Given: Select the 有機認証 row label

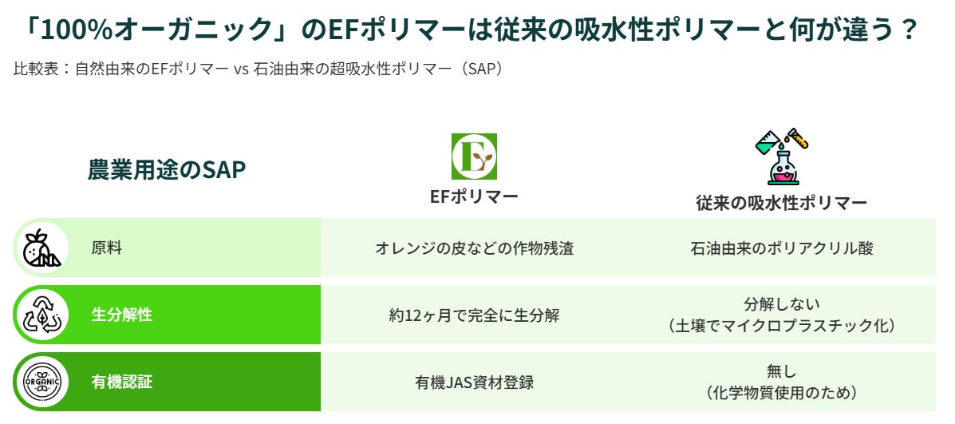Looking at the screenshot, I should pos(121,382).
